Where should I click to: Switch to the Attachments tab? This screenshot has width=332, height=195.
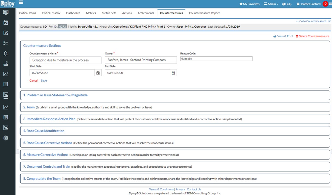(x=146, y=13)
